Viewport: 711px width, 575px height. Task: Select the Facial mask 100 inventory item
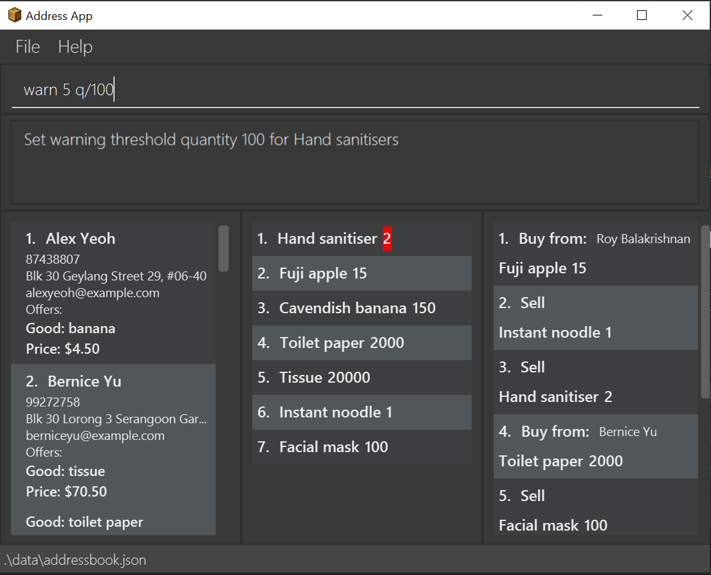tap(362, 447)
